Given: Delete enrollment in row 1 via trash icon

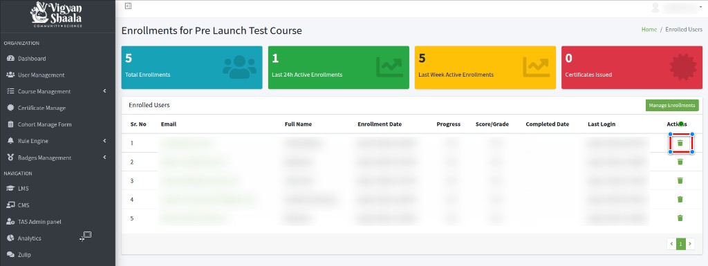Looking at the screenshot, I should tap(680, 143).
